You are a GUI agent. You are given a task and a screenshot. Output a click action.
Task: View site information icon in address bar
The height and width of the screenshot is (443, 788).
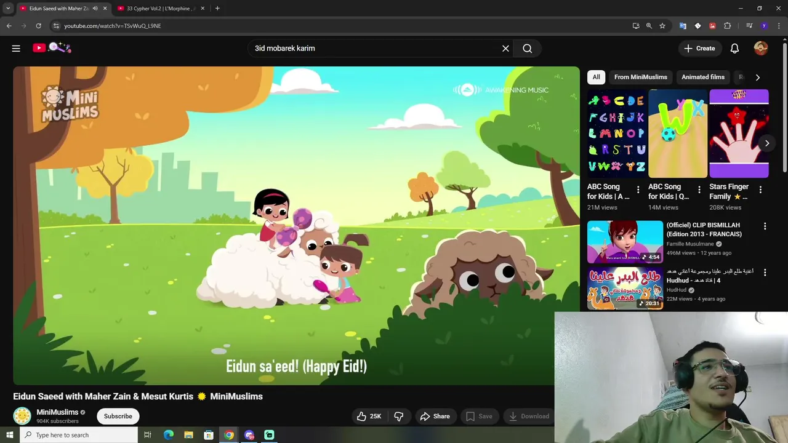[56, 26]
